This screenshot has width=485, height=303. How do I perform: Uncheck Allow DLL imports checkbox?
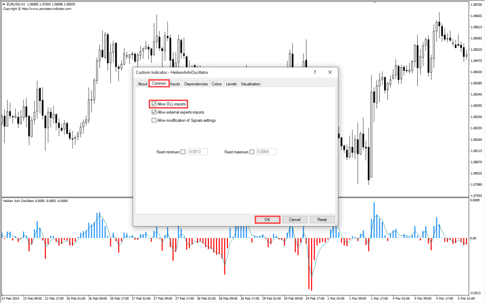coord(154,104)
